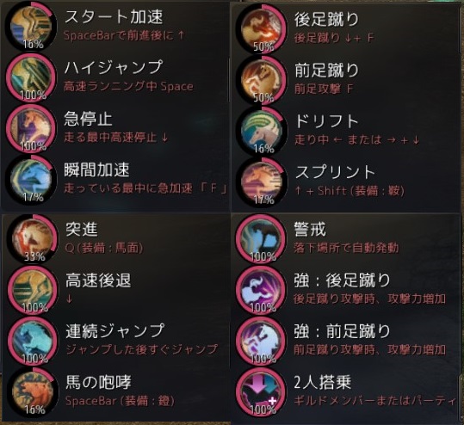
Task: Click the スプリント skill name text
Action: 335,172
